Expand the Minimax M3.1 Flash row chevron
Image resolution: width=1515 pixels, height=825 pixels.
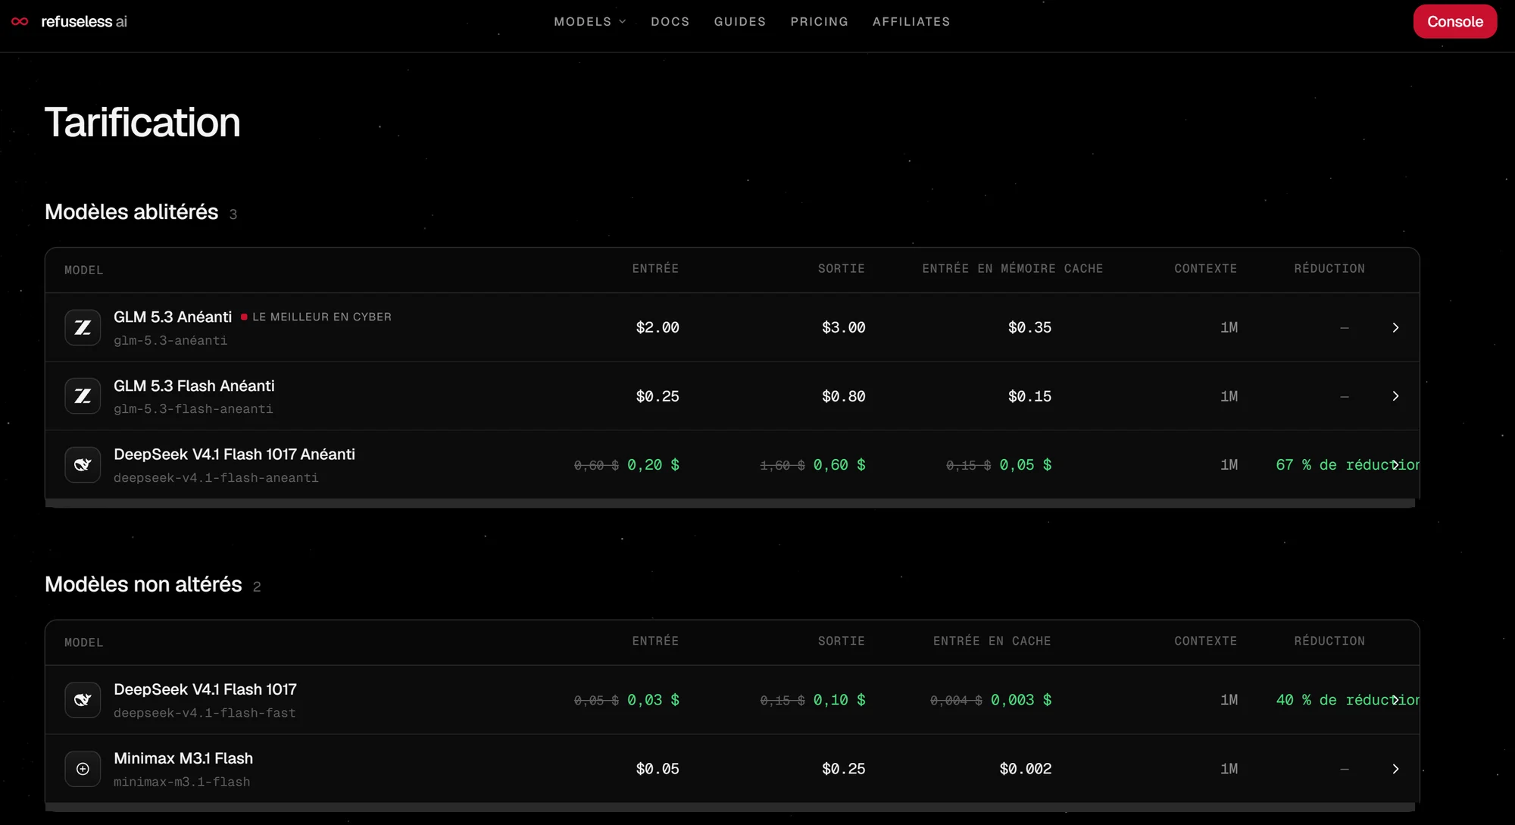click(1395, 769)
